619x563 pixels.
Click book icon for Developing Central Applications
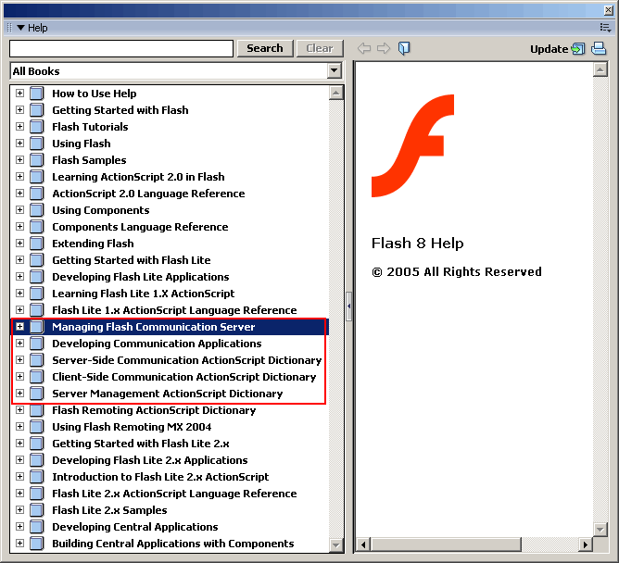[x=37, y=527]
